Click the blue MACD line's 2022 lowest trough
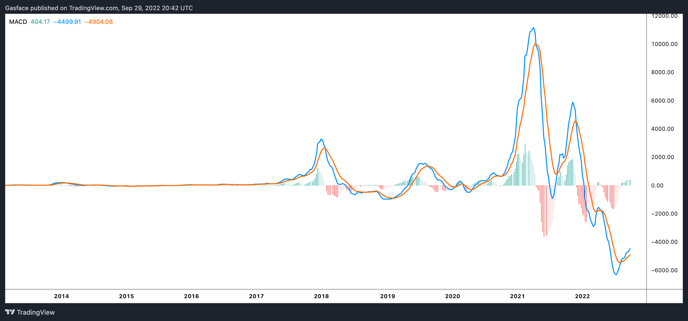 (616, 275)
